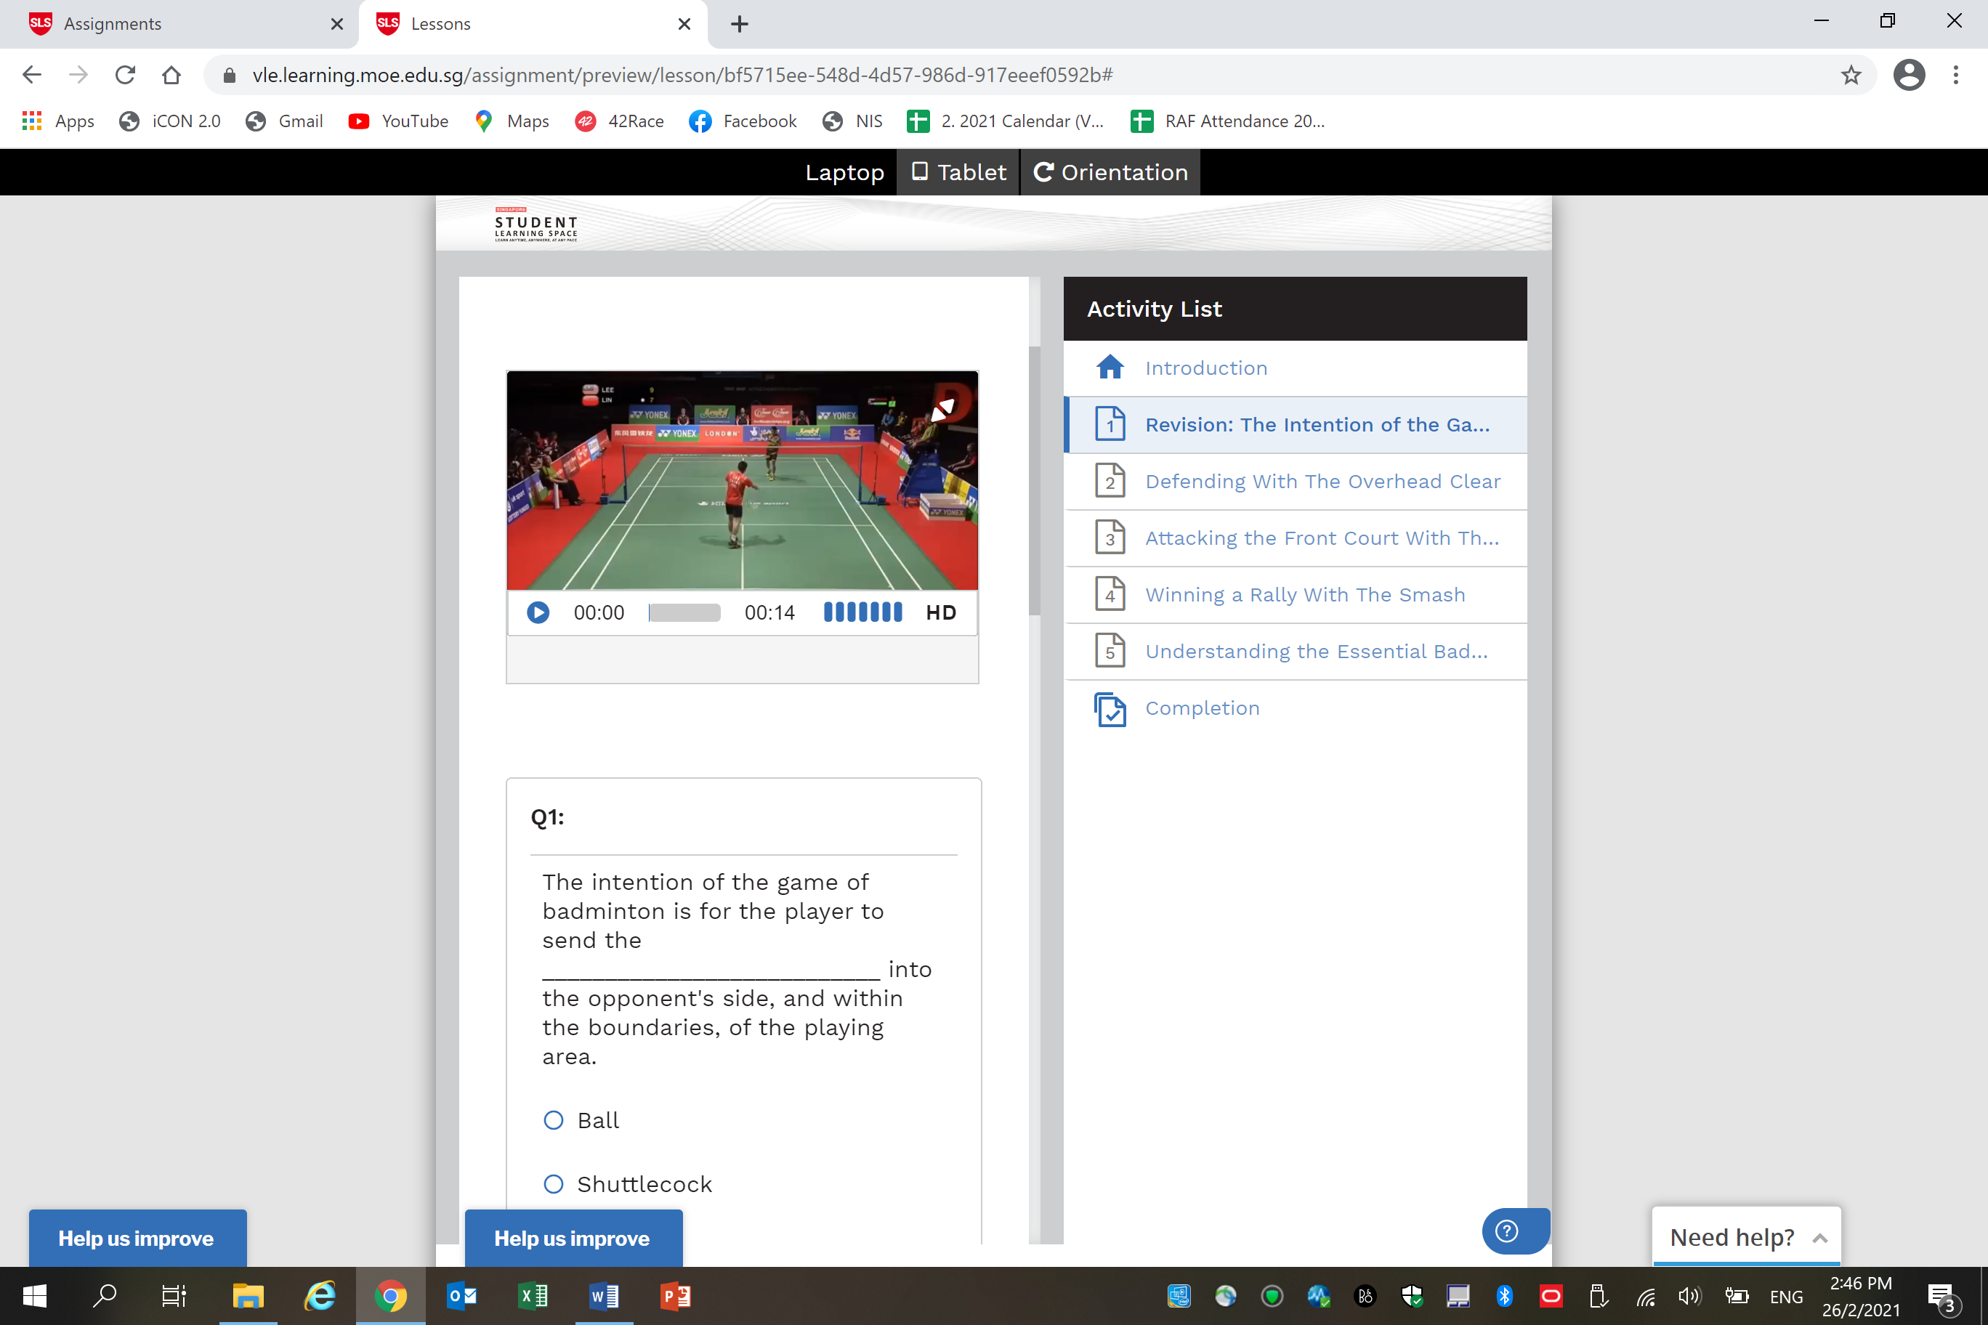1988x1325 pixels.
Task: Open Chrome's three-dot menu
Action: pyautogui.click(x=1956, y=76)
